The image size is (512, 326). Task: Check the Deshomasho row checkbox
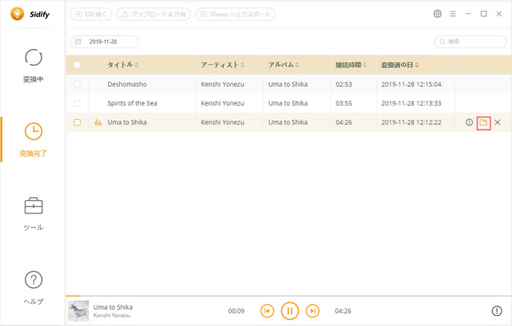click(77, 84)
